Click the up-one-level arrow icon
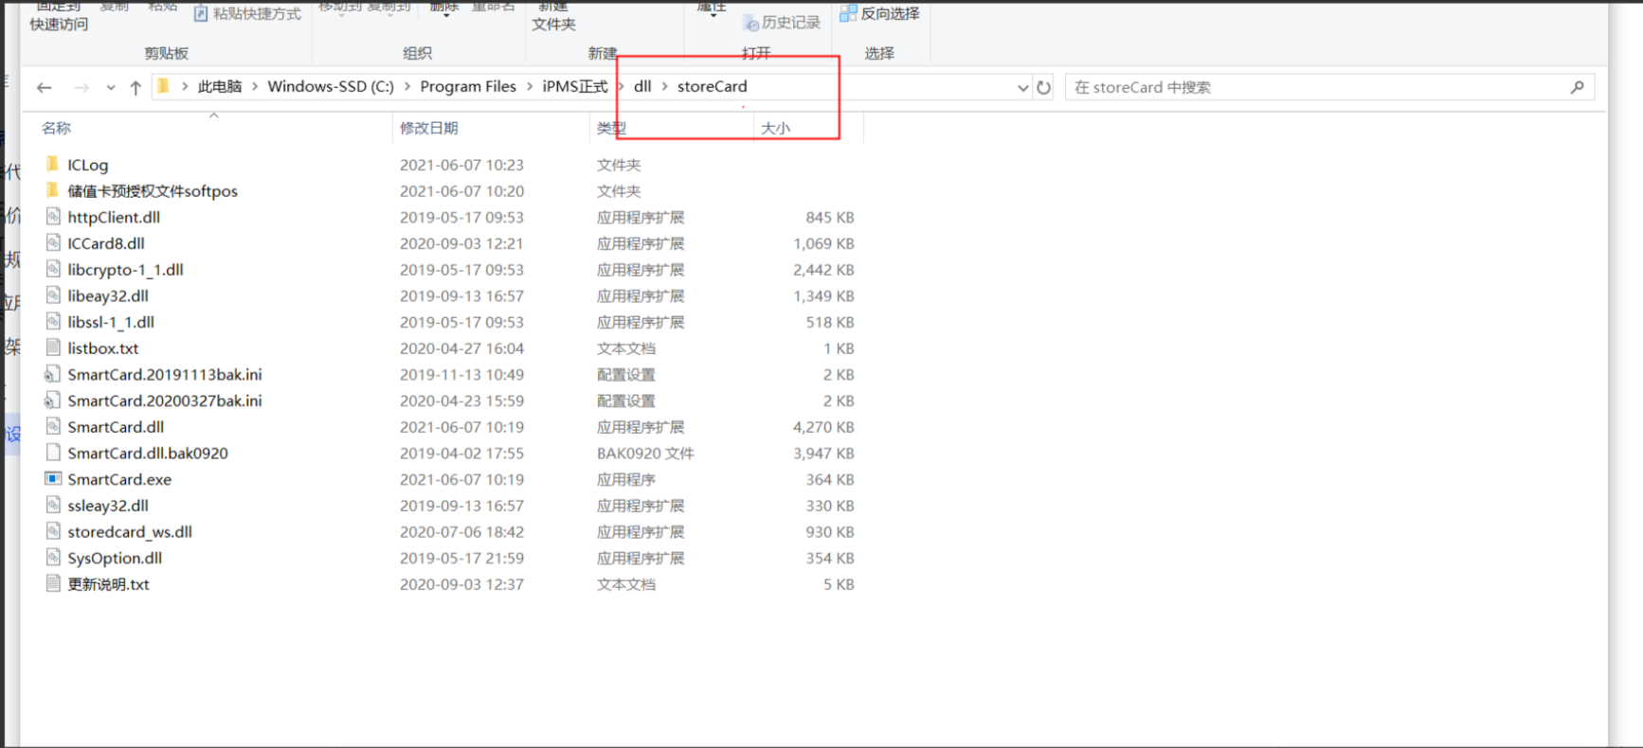The image size is (1643, 748). pos(135,88)
